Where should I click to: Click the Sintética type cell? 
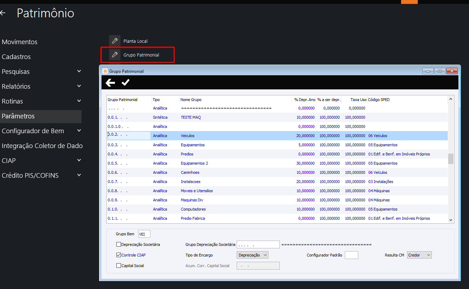pos(160,117)
